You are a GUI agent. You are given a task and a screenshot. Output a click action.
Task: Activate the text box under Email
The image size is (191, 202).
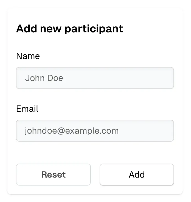(x=95, y=131)
